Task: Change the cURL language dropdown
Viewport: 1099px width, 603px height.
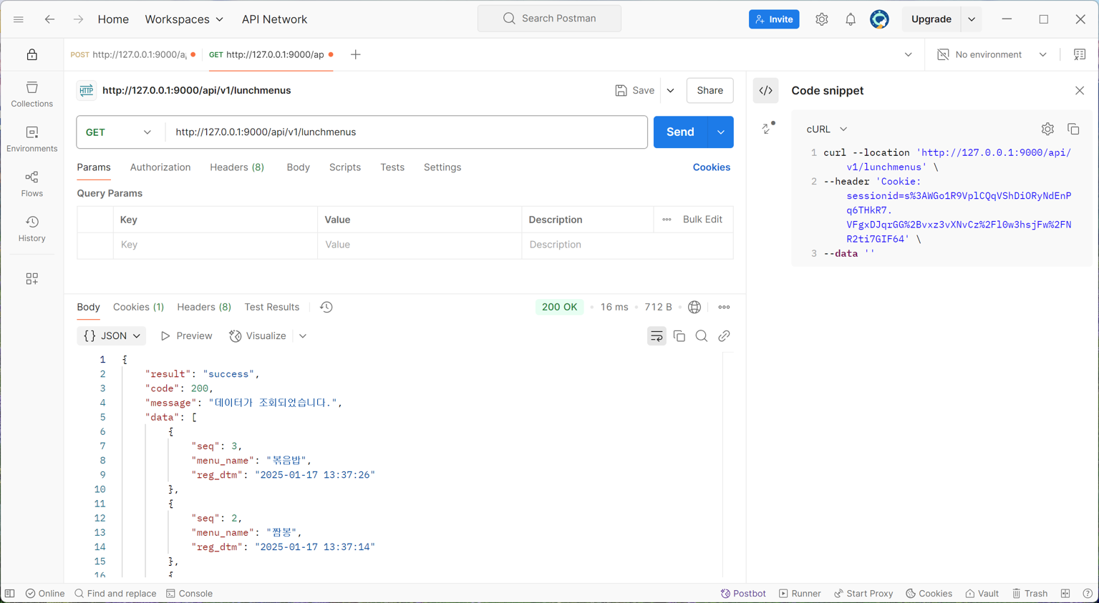Action: click(827, 129)
